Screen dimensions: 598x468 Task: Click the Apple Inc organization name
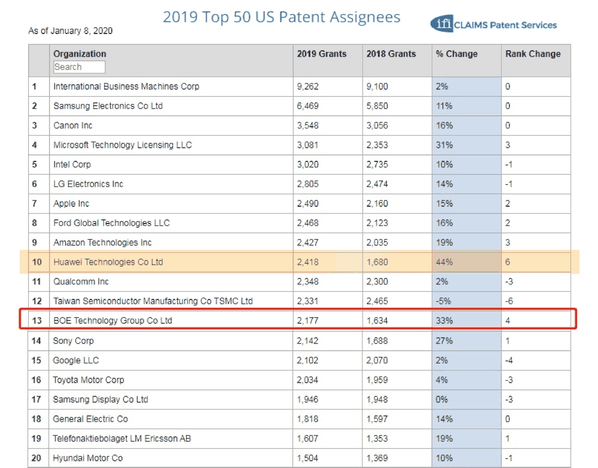71,204
